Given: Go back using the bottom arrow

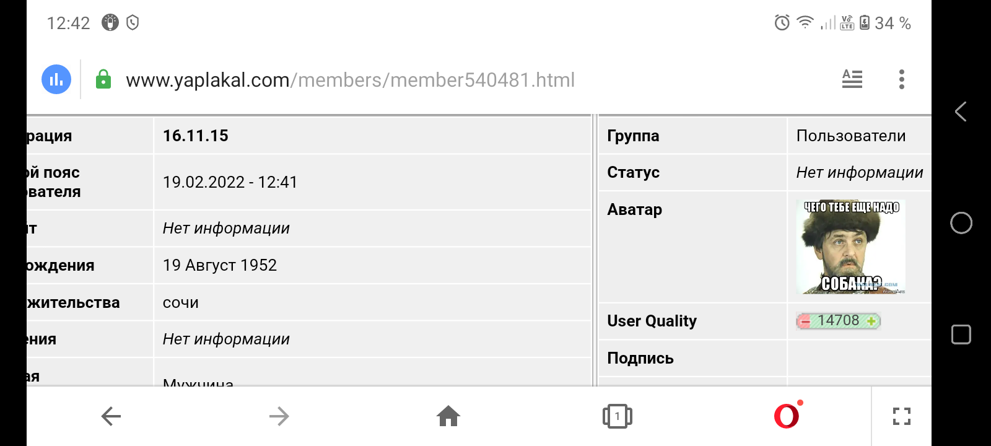Looking at the screenshot, I should [x=111, y=416].
